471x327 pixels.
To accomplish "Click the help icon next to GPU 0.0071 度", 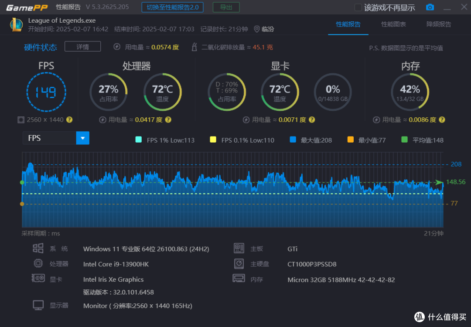I will 312,120.
